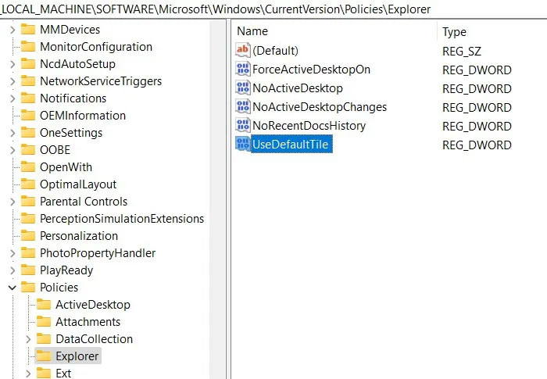
Task: Expand the PlayReady key
Action: (x=13, y=270)
